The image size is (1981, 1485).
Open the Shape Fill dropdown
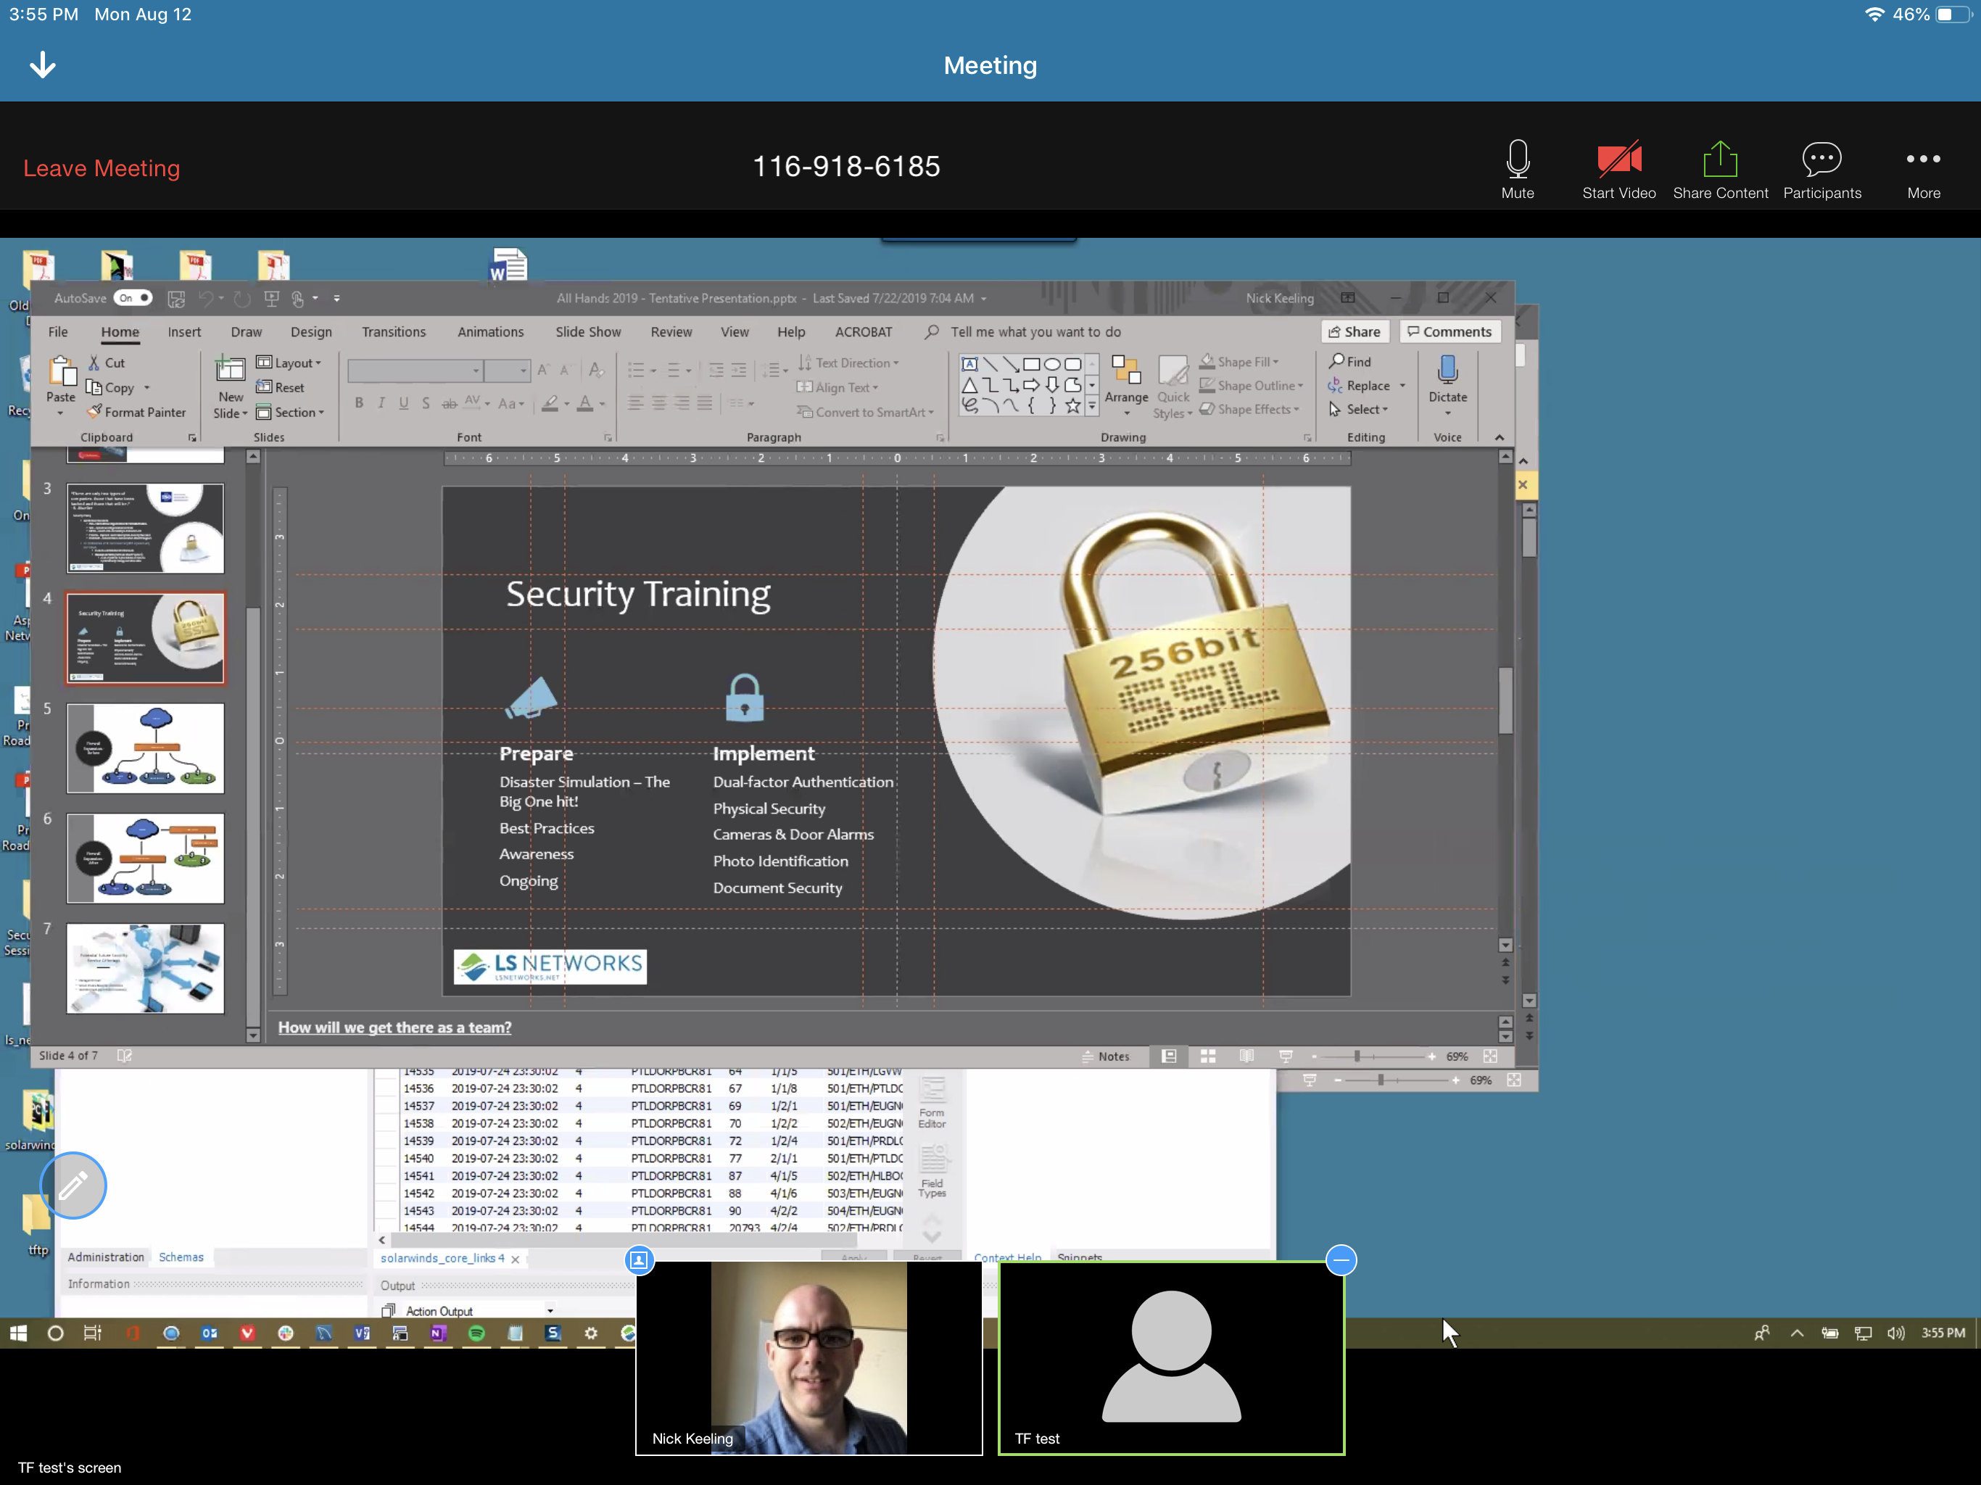point(1239,362)
